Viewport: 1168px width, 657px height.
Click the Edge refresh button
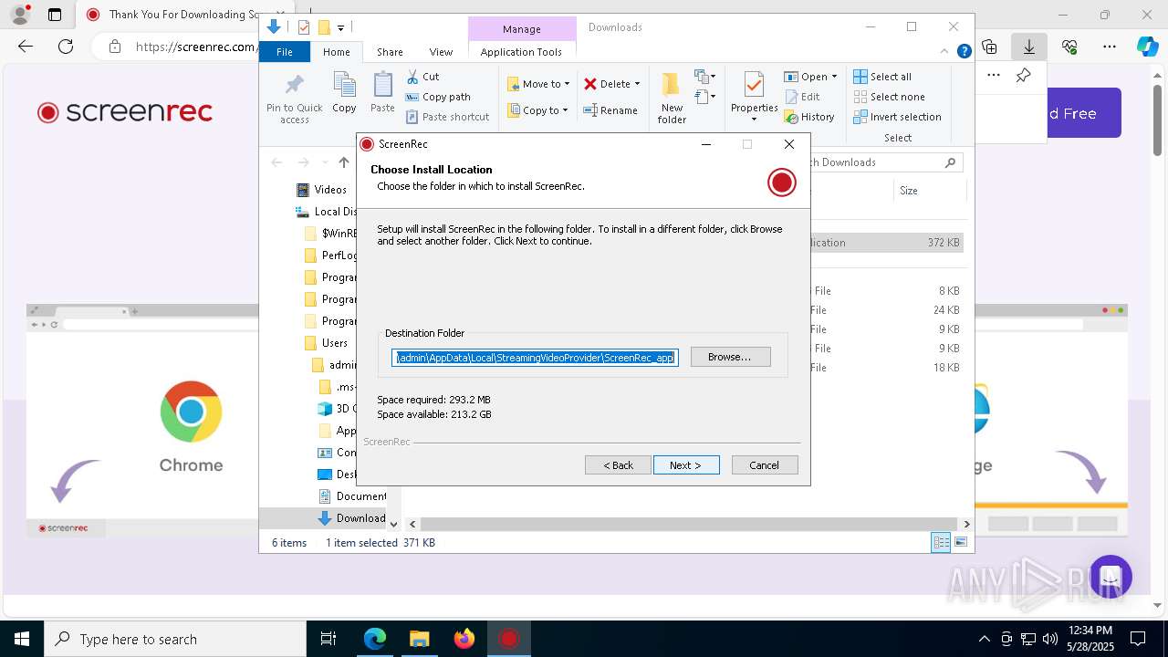pos(66,47)
